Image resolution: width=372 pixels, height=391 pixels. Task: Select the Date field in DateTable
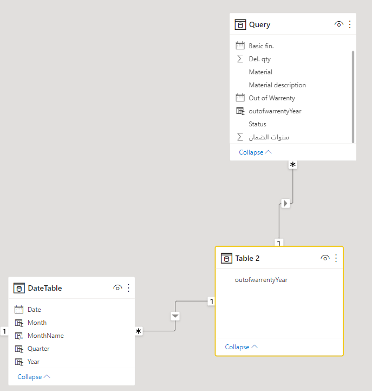pyautogui.click(x=34, y=310)
